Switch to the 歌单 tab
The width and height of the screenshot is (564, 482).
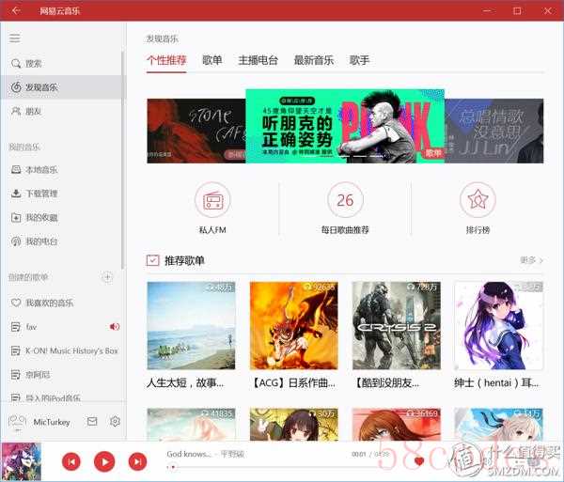(211, 60)
